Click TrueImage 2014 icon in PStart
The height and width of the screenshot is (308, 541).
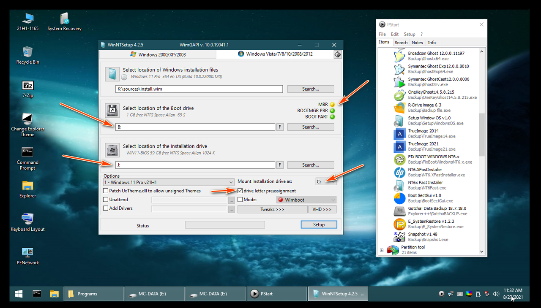coord(399,134)
